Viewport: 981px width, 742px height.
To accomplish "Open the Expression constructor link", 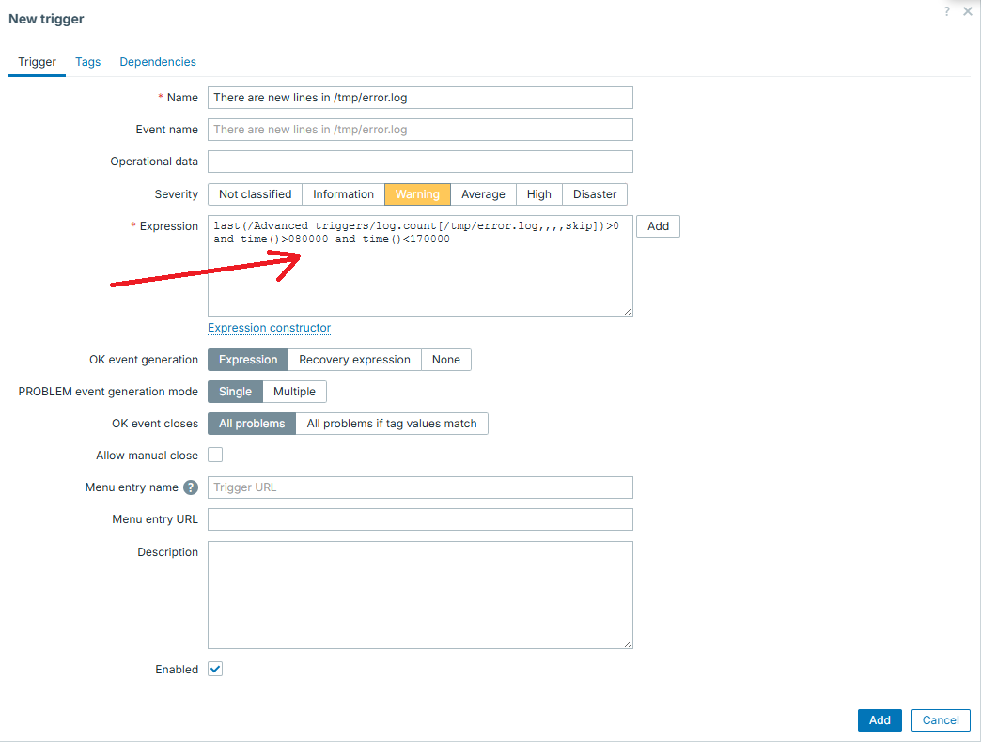I will 269,328.
